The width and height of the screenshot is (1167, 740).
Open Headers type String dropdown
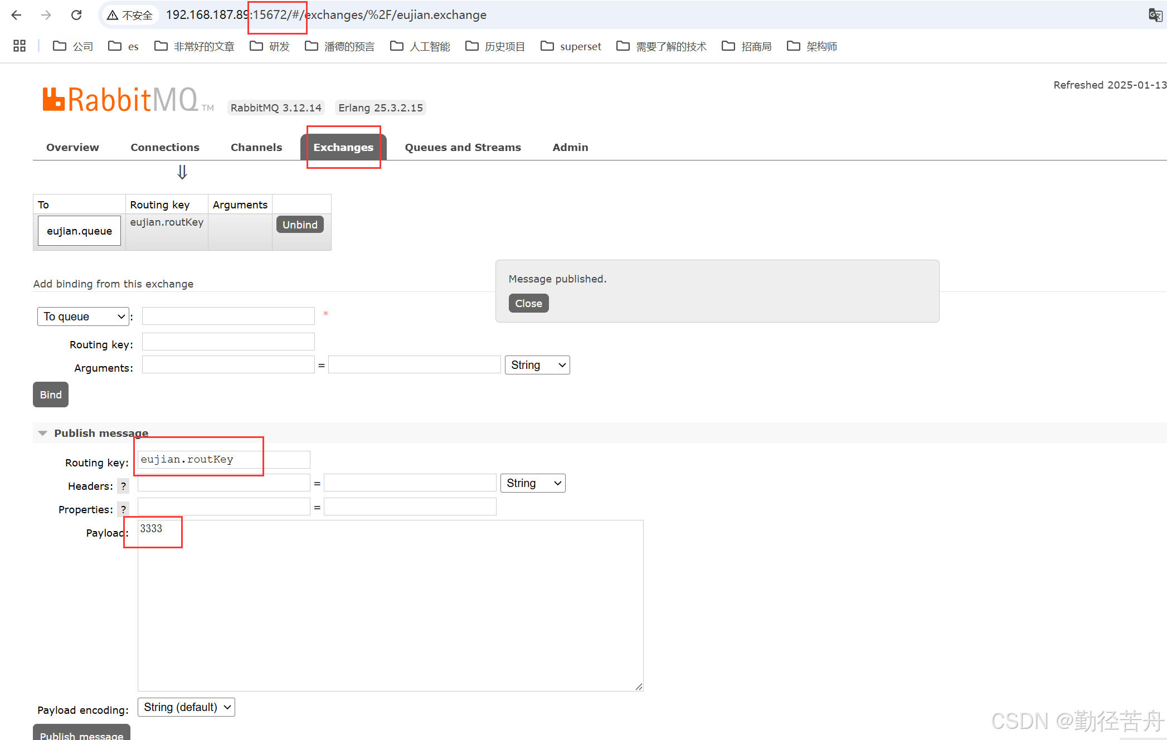533,483
